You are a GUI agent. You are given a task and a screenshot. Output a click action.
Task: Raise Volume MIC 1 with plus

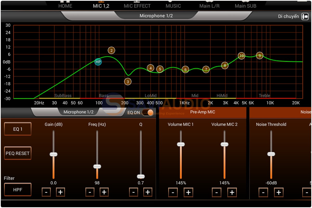pos(188,192)
